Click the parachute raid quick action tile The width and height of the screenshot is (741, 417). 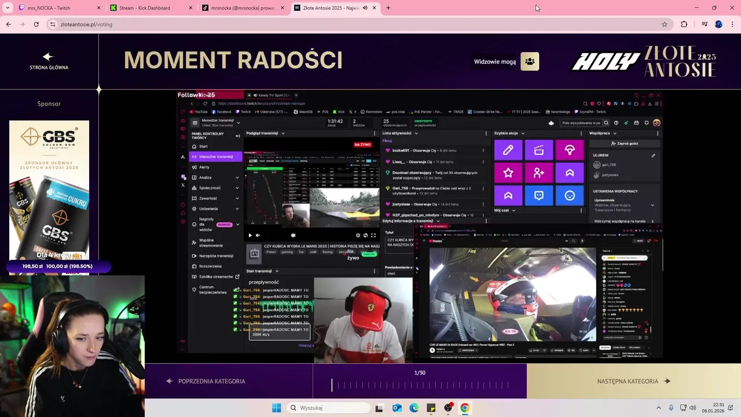pos(570,150)
